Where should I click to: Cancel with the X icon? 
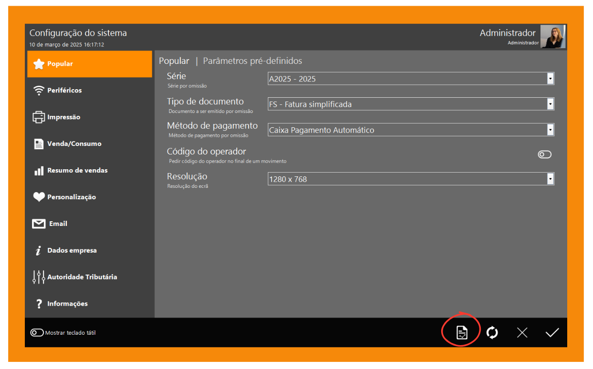(x=522, y=333)
